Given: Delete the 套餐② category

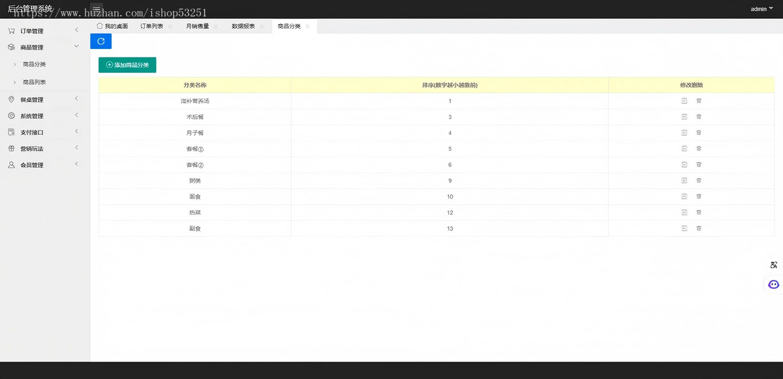Looking at the screenshot, I should (x=699, y=164).
